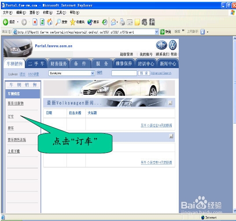Screen dimensions: 236x221
Task: Go to the Home page icon
Action: pos(50,22)
